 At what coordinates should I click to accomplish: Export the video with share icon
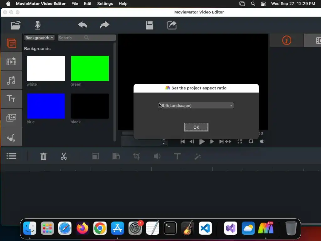click(172, 25)
